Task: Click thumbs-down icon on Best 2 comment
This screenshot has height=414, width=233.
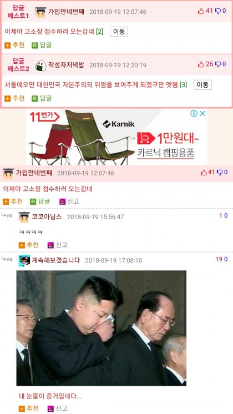Action: [x=218, y=64]
